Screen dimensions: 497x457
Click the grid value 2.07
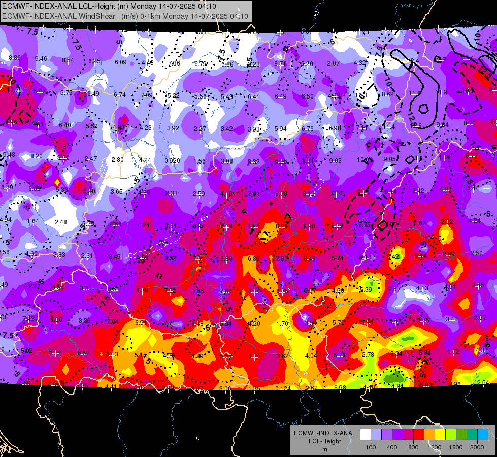coord(334,63)
